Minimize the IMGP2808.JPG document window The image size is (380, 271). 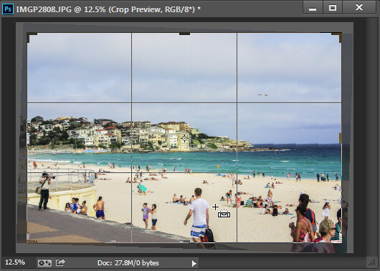(x=313, y=8)
